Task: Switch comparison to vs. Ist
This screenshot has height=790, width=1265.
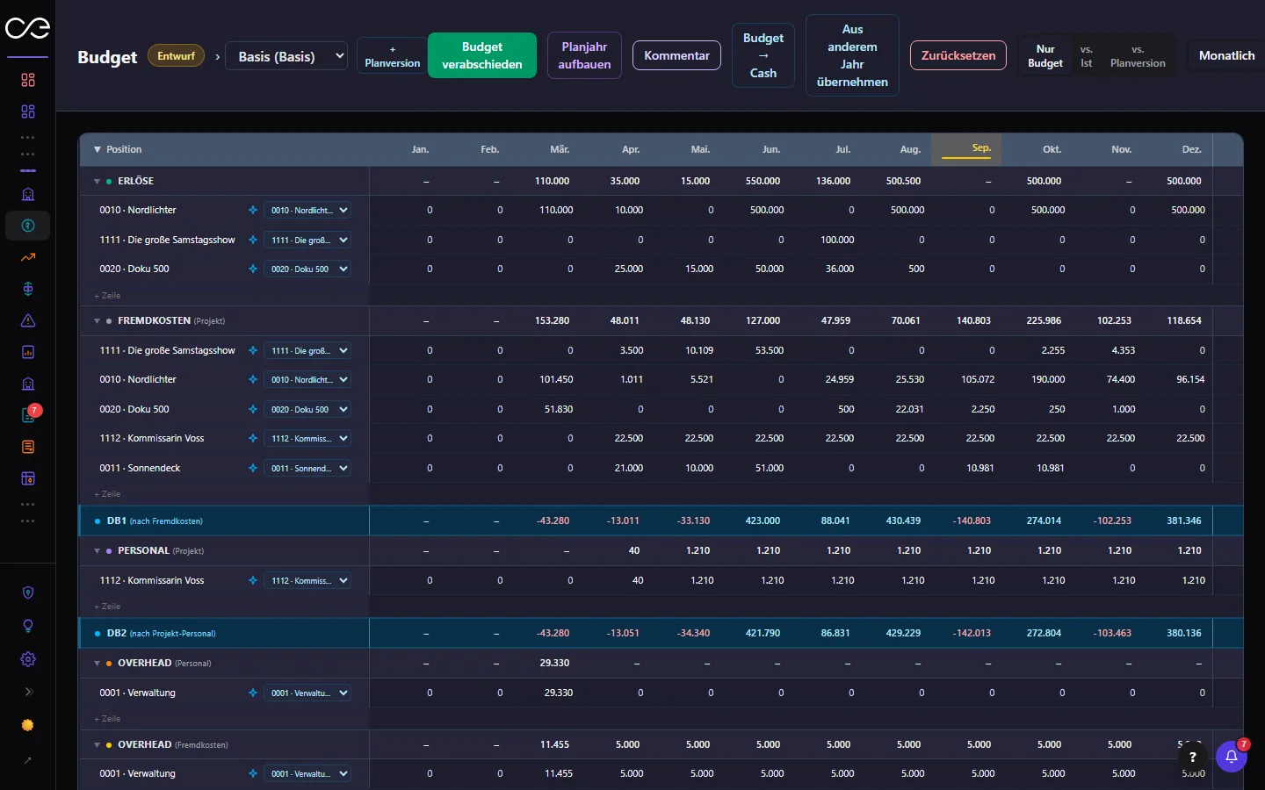Action: (1087, 56)
